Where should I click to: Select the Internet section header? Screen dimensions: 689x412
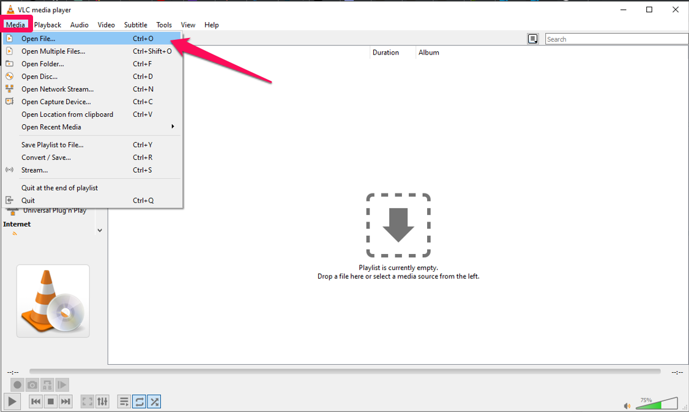[17, 224]
